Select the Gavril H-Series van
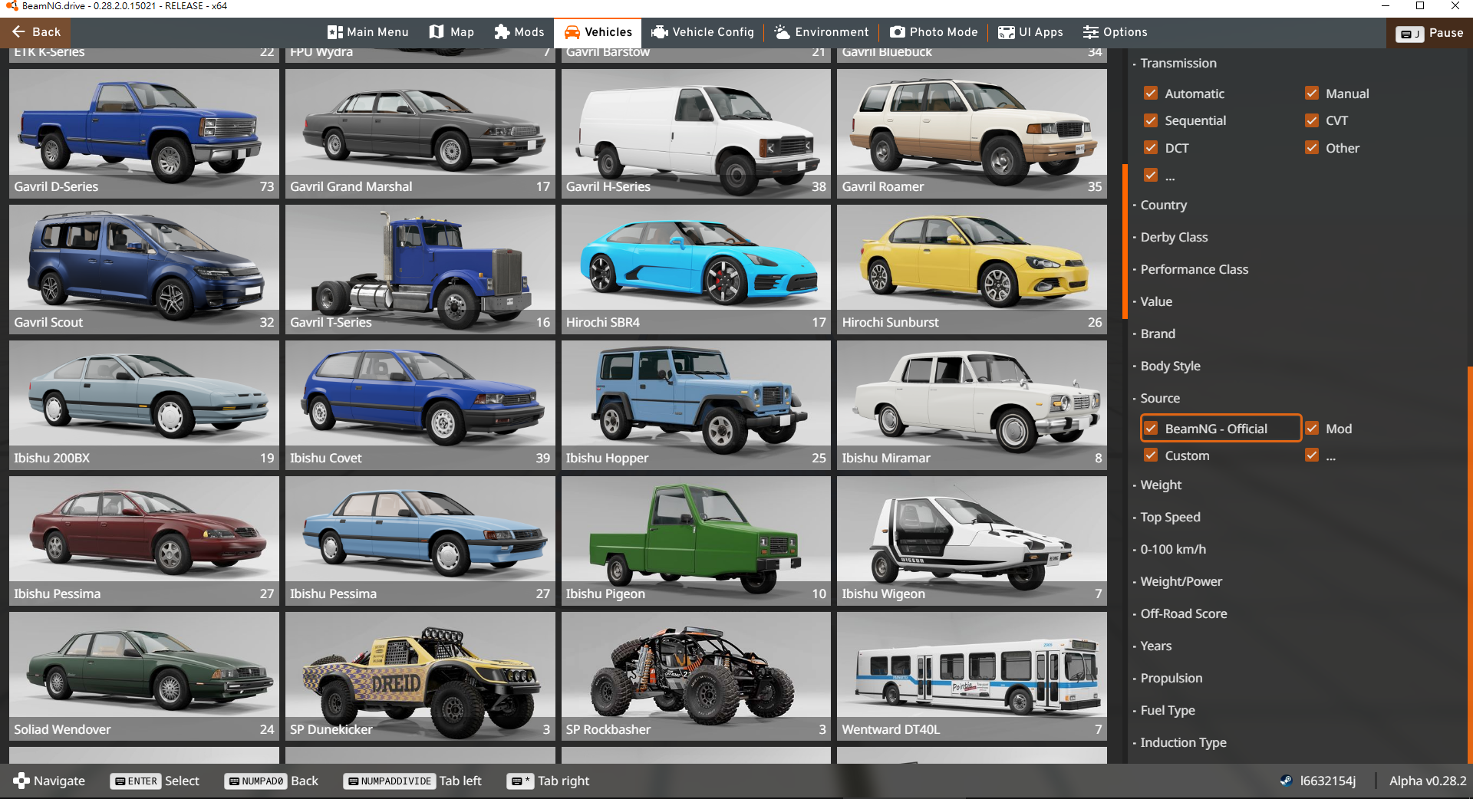The width and height of the screenshot is (1473, 799). coord(696,133)
